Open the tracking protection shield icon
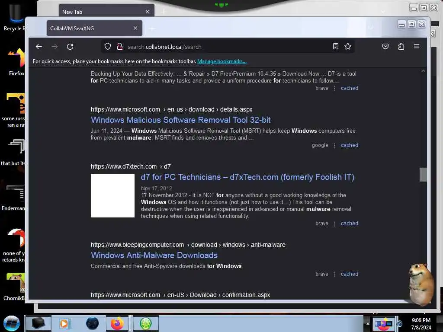The image size is (443, 332). pyautogui.click(x=108, y=47)
